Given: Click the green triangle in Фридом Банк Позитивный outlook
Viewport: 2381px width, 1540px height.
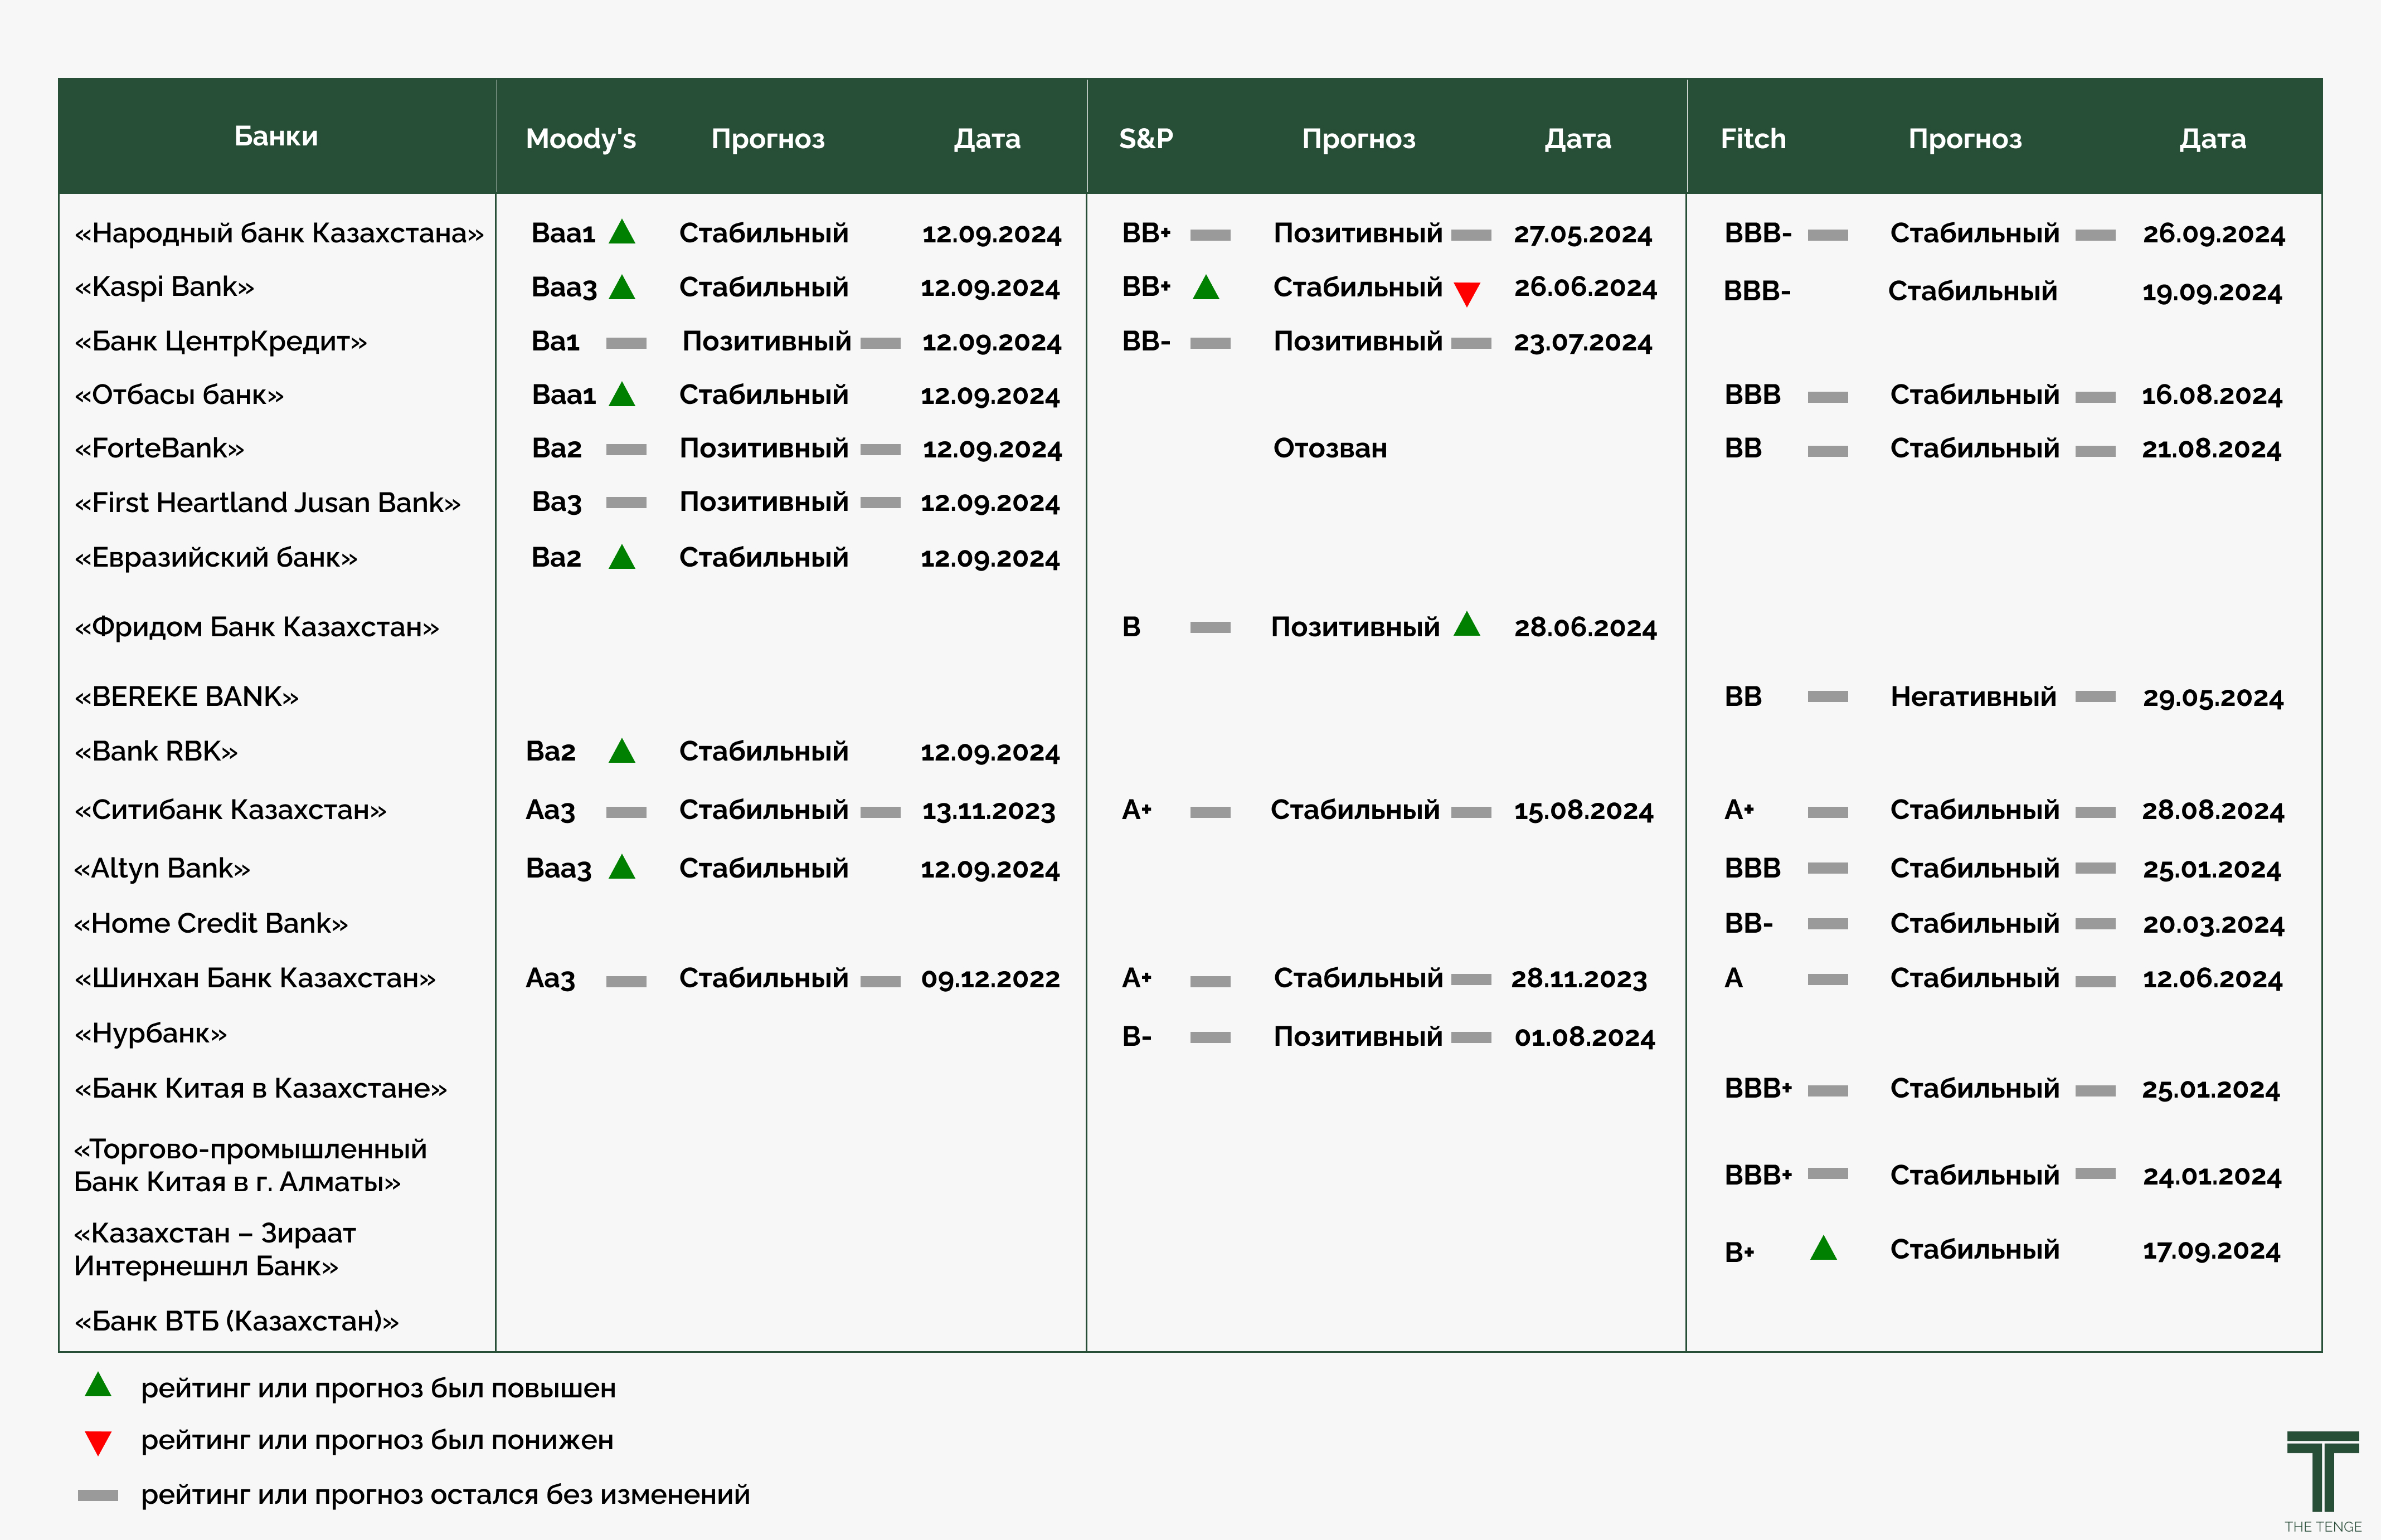Looking at the screenshot, I should point(1466,624).
